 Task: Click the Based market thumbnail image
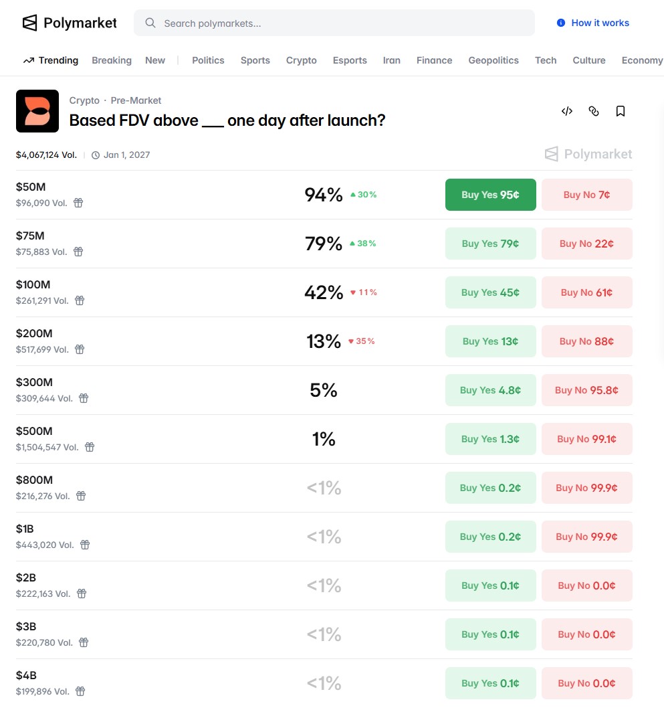coord(37,111)
